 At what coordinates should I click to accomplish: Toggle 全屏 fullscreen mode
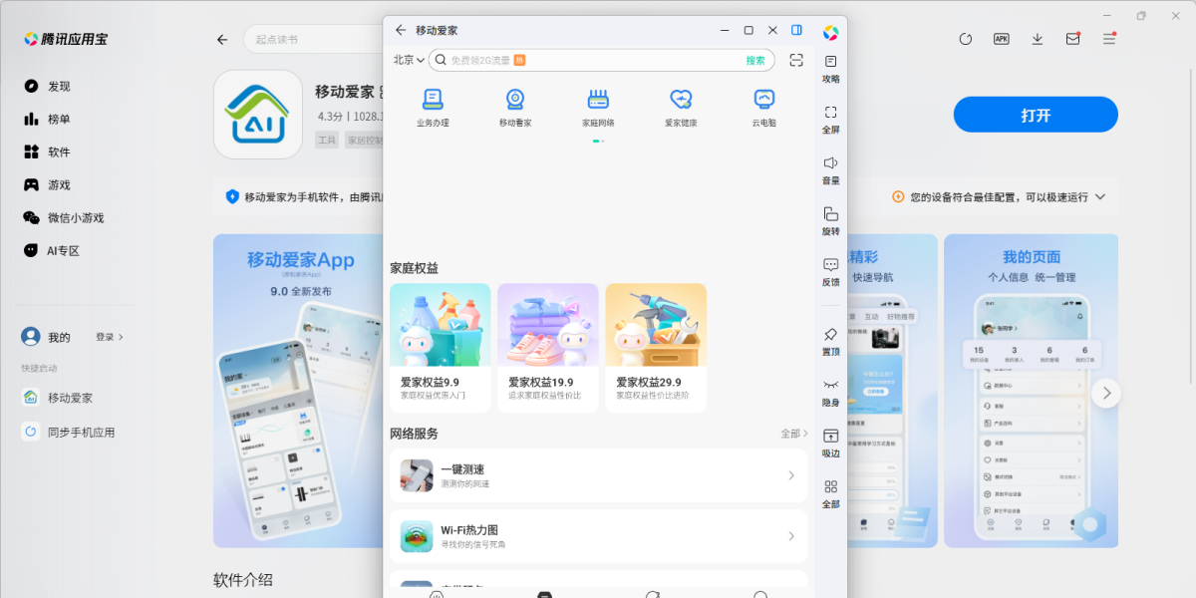[830, 113]
